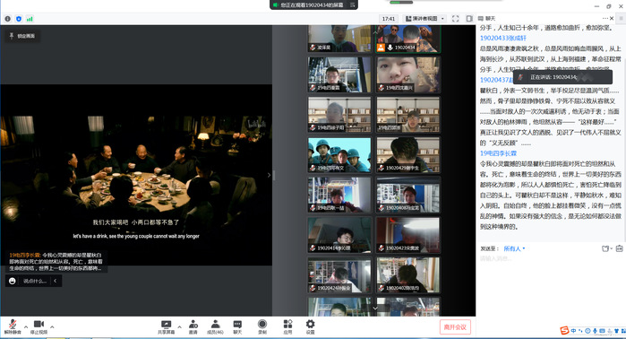Open the 设置 settings gear
This screenshot has width=626, height=339.
(310, 326)
